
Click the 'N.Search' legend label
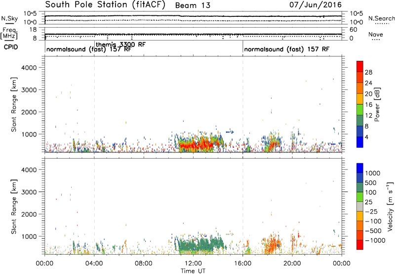[x=381, y=18]
